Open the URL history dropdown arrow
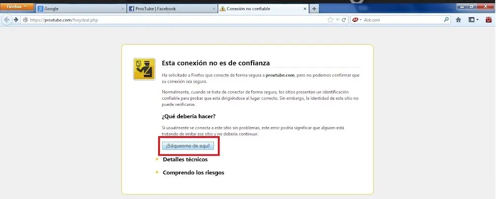Screen dimensions: 496x199 338,20
